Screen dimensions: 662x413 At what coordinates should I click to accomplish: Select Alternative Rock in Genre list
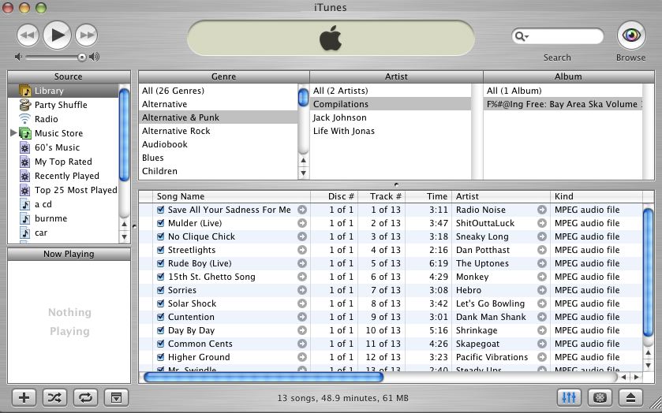coord(176,131)
